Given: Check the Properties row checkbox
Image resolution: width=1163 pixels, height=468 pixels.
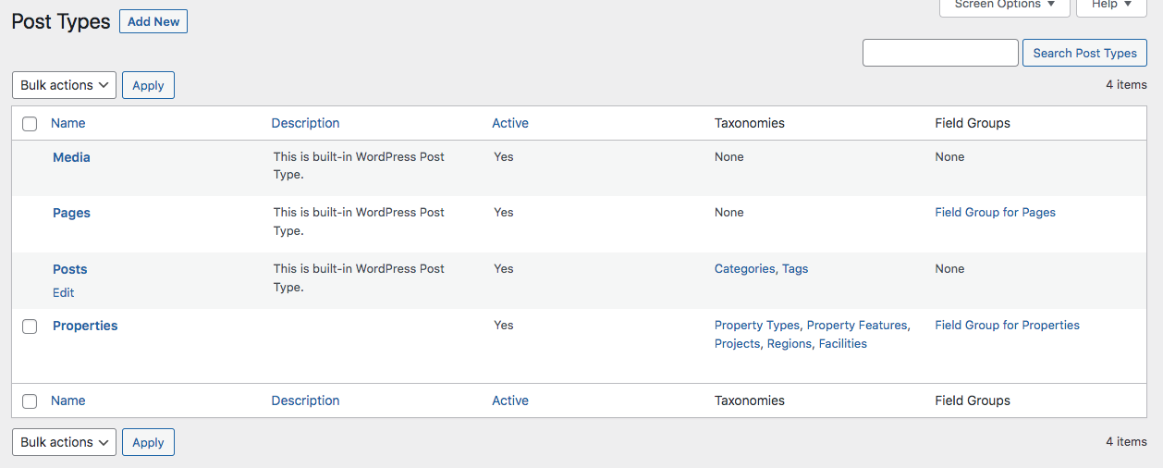Looking at the screenshot, I should point(30,326).
